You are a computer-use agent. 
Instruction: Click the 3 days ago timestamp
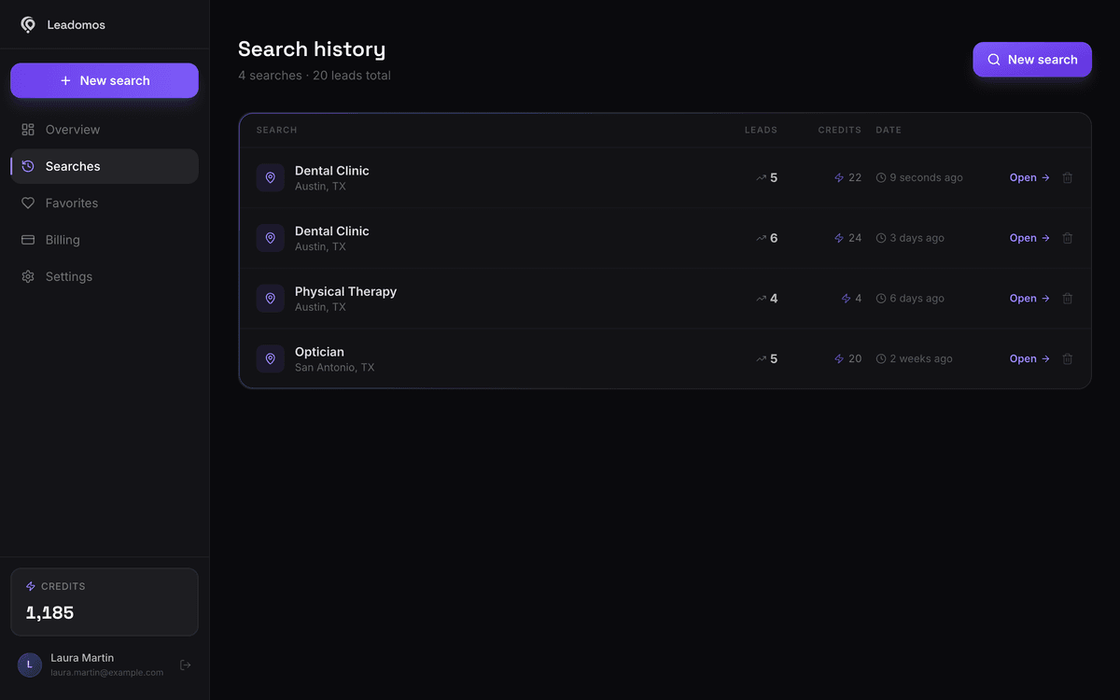coord(917,238)
